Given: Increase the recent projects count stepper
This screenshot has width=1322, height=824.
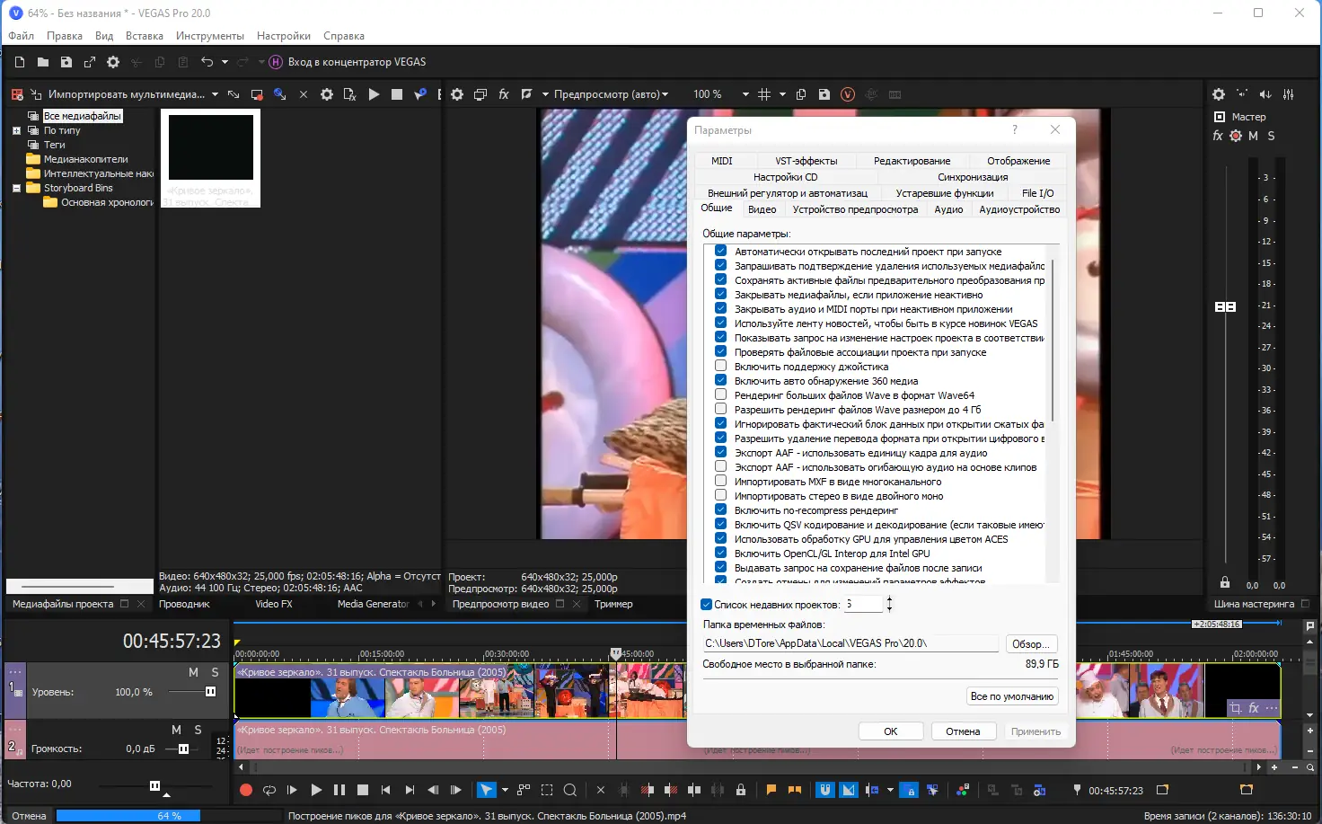Looking at the screenshot, I should pos(889,599).
